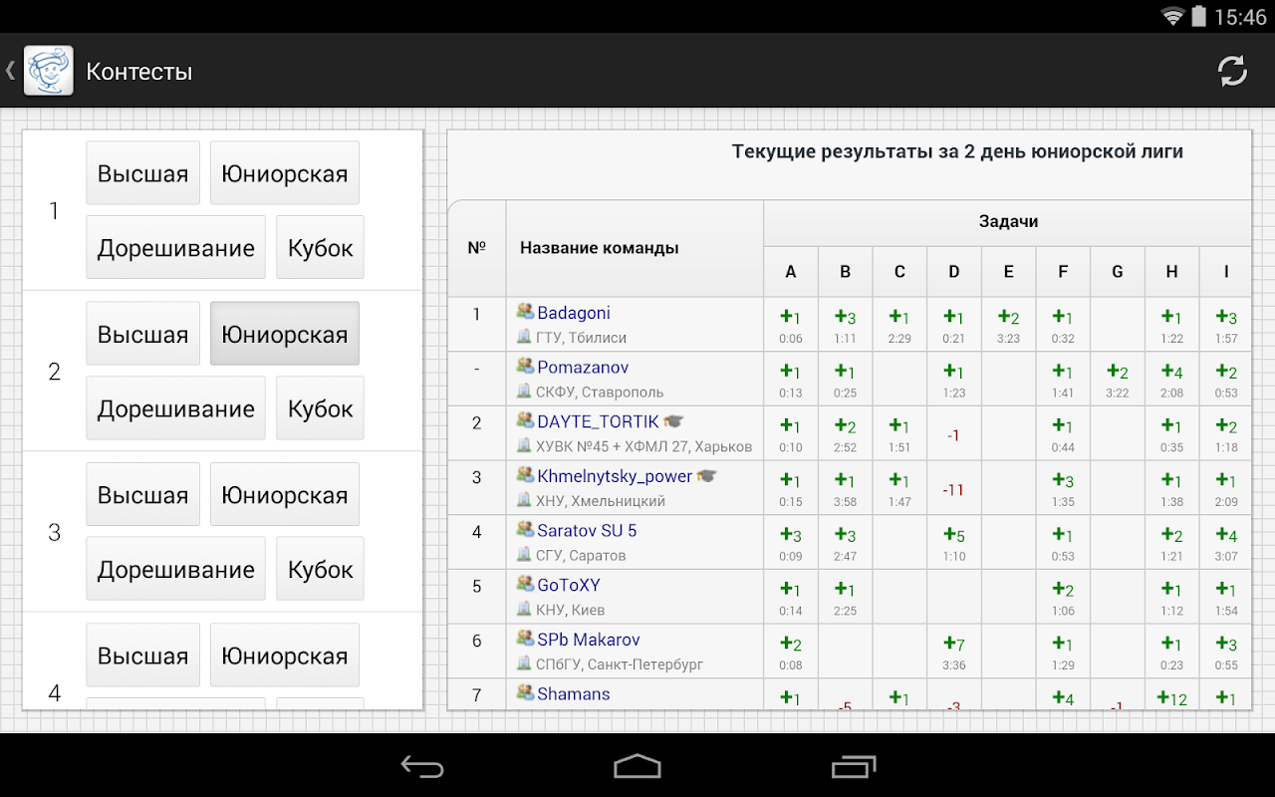Open Кубок for day 1
The width and height of the screenshot is (1275, 797).
click(x=320, y=248)
